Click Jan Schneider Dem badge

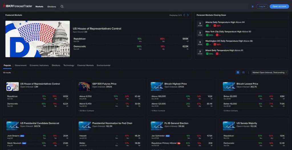point(168,136)
